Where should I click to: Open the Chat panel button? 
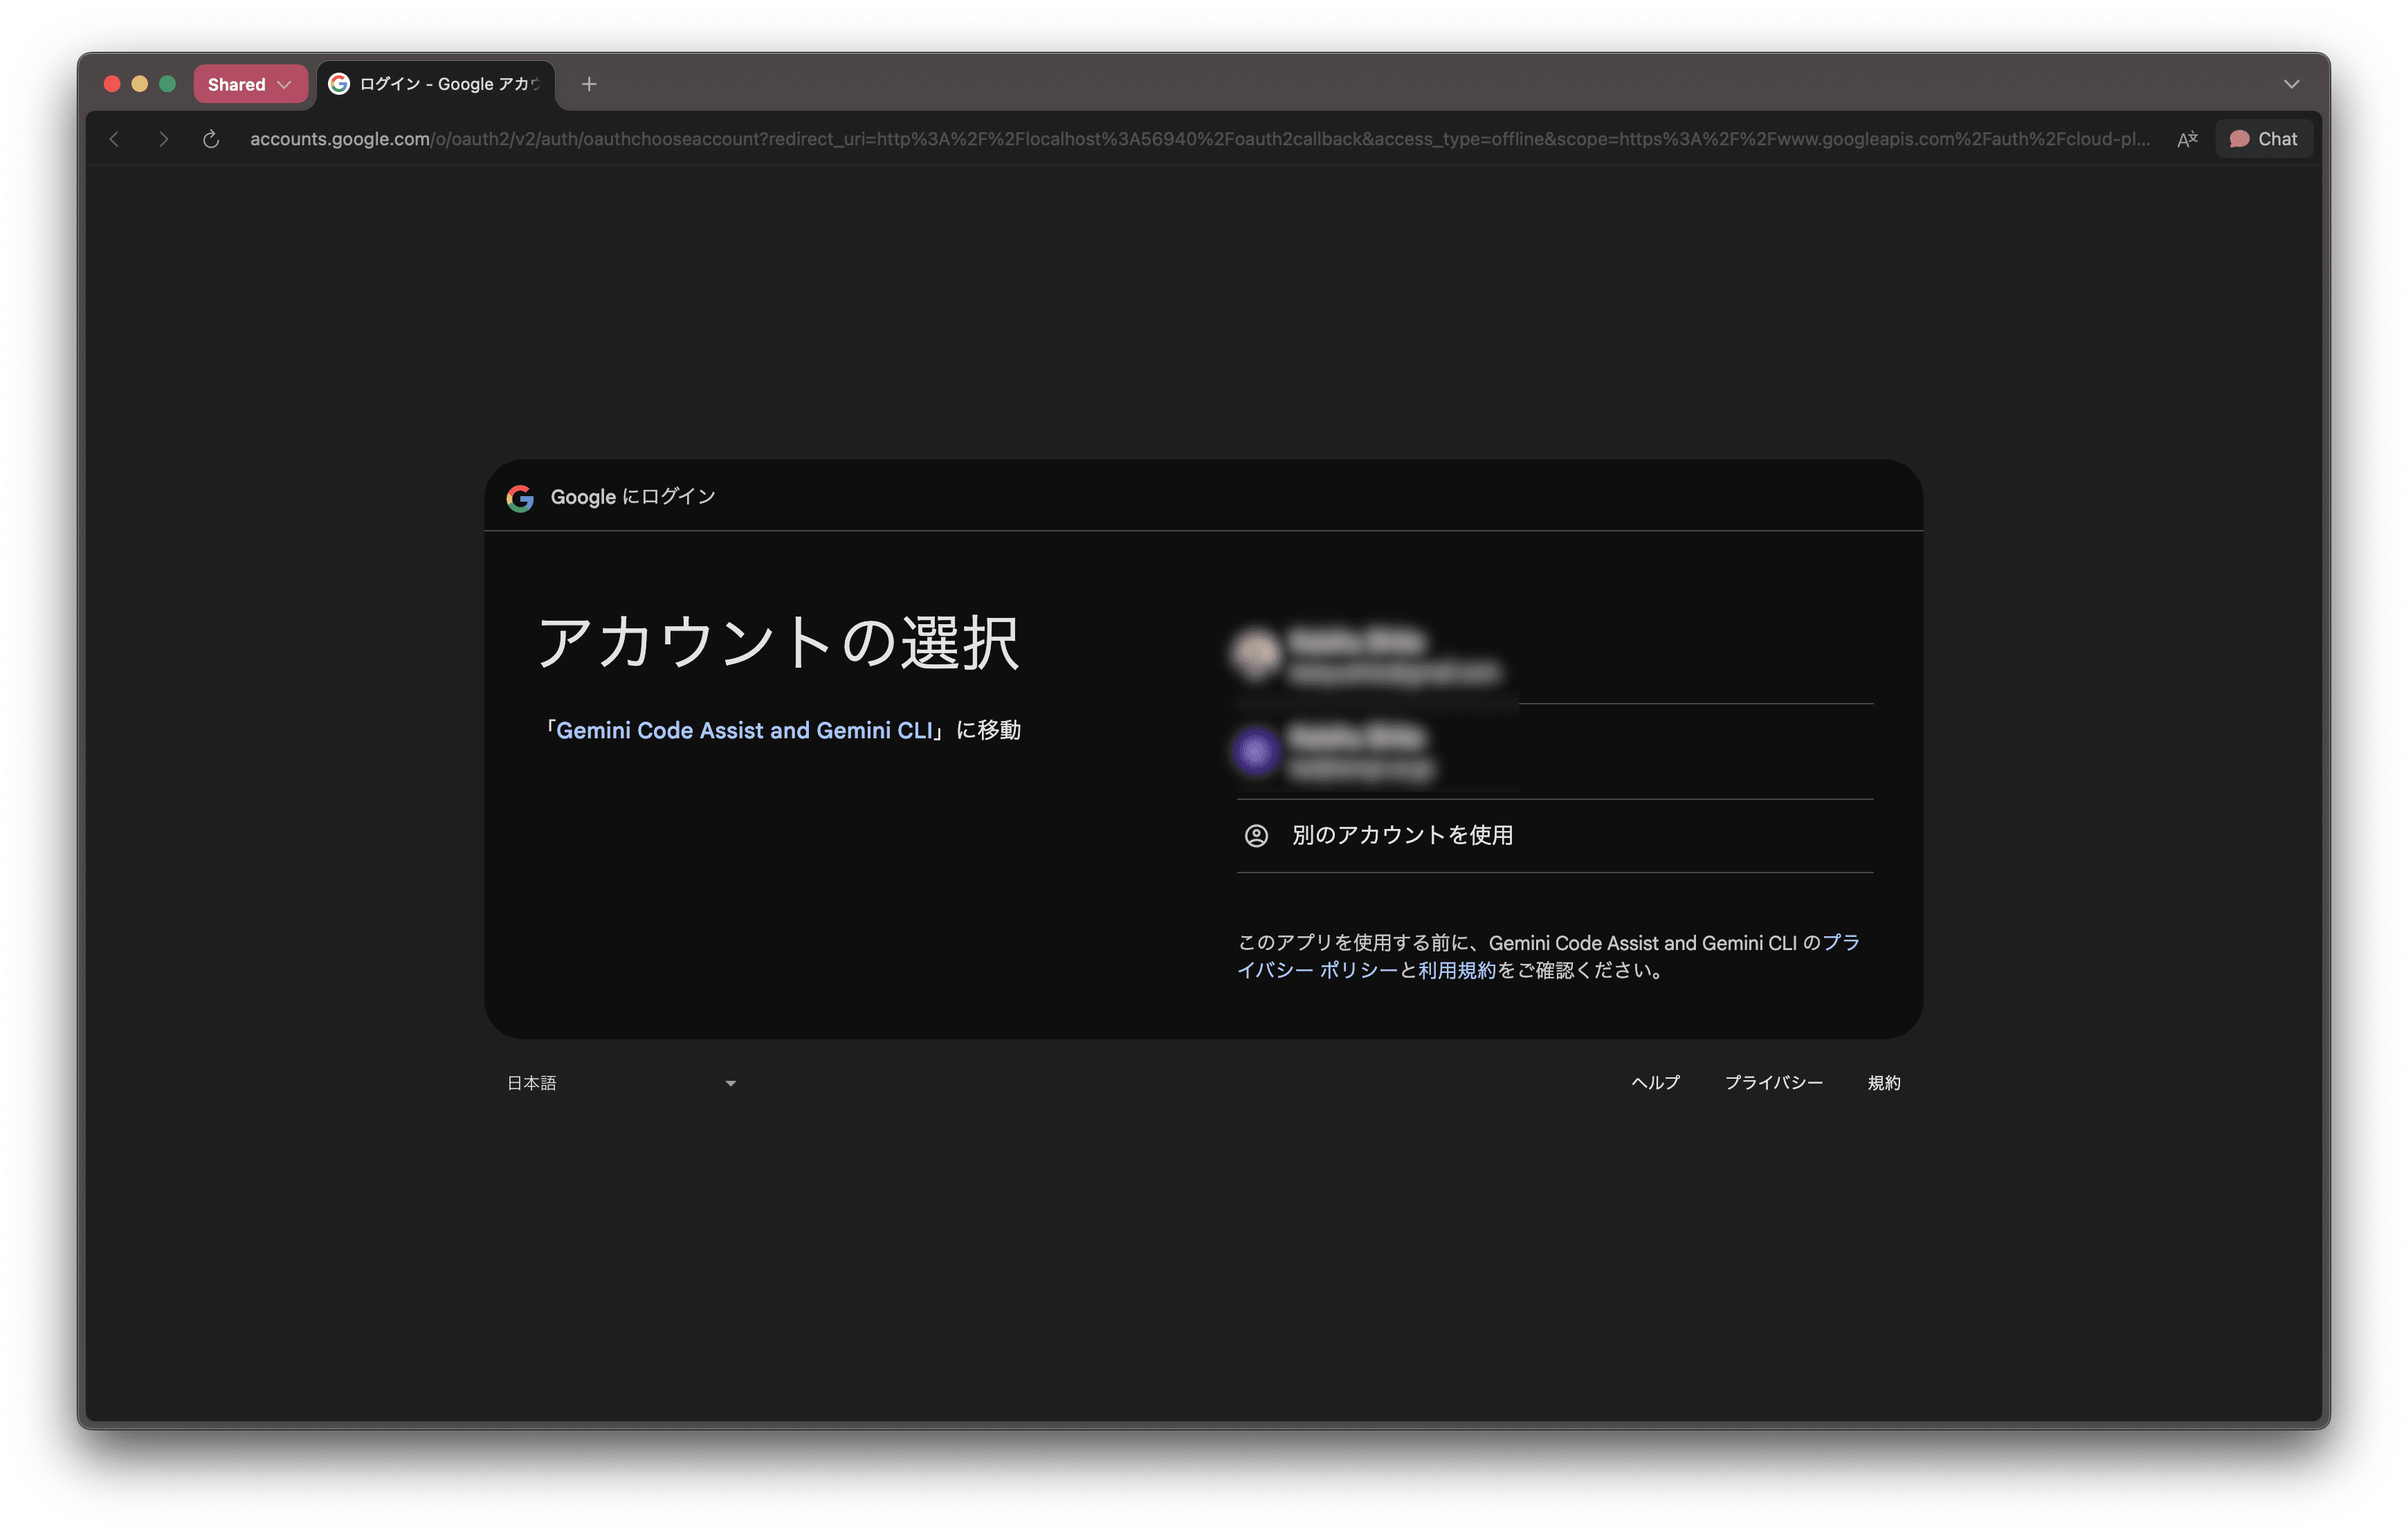coord(2264,139)
